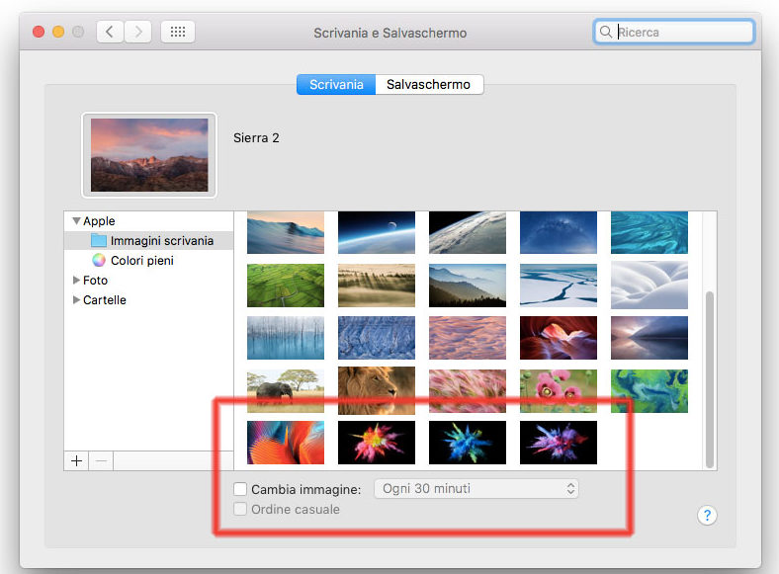Screen dimensions: 779x574
Task: Choose the pink and yellow powder burst wallpaper
Action: 377,443
